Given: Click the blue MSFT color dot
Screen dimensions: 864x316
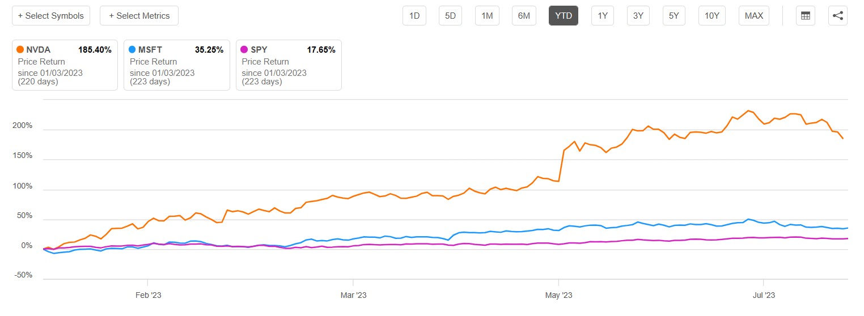Looking at the screenshot, I should click(133, 50).
